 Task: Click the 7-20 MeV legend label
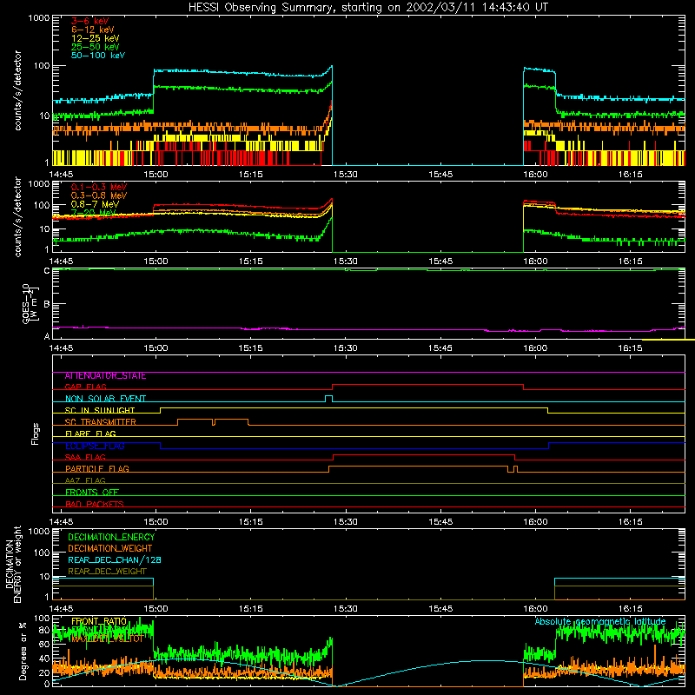point(93,212)
